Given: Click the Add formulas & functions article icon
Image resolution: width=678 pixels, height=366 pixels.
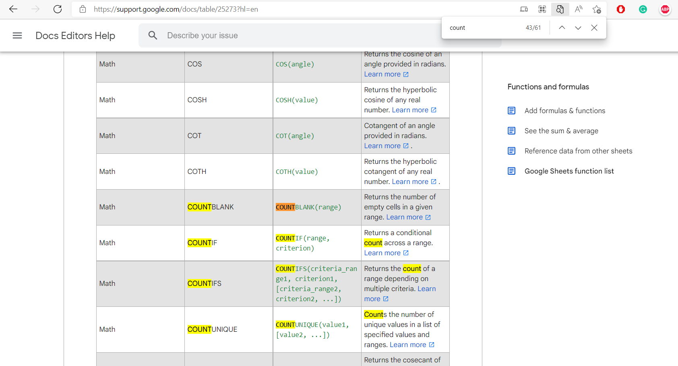Looking at the screenshot, I should (x=512, y=111).
